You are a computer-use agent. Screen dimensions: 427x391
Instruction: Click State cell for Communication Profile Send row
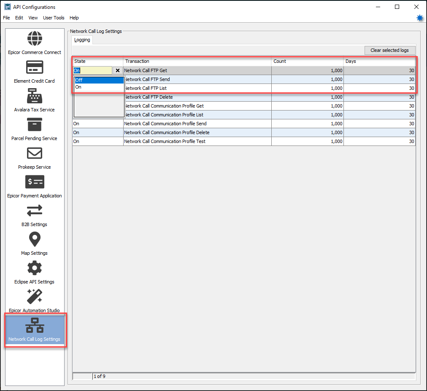coord(97,124)
